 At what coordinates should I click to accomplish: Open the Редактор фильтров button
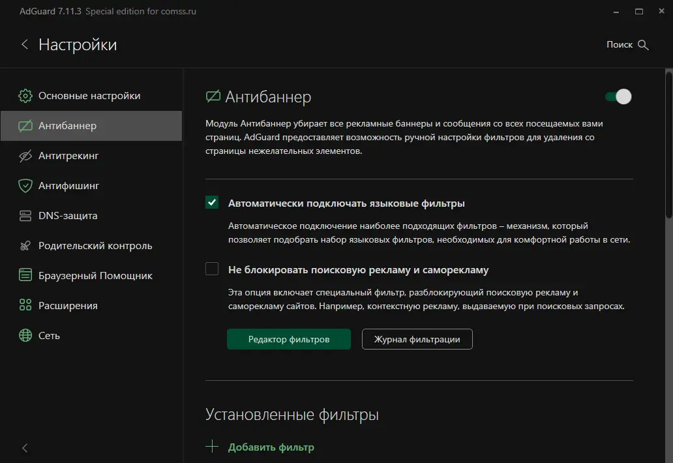(289, 339)
